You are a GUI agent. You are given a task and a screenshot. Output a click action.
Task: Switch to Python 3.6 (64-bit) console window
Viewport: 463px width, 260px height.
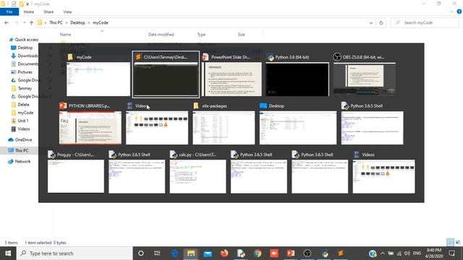pos(297,75)
